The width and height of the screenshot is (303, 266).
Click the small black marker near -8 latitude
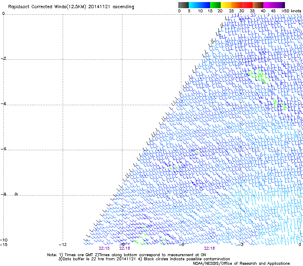pos(16,194)
